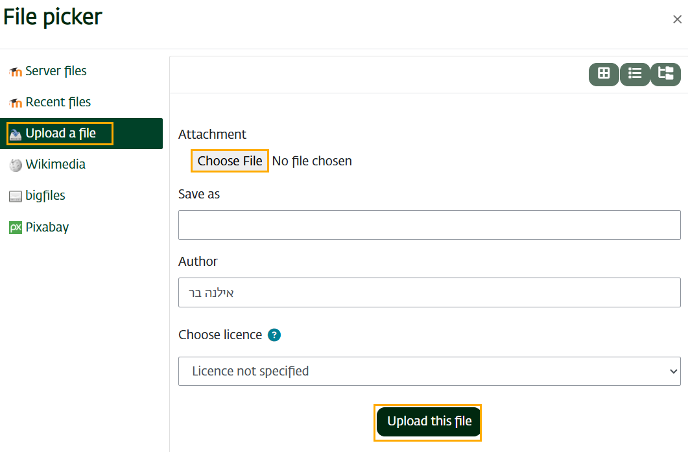Screen dimensions: 688x452
Task: Click the Server files Moodle icon
Action: (x=16, y=72)
